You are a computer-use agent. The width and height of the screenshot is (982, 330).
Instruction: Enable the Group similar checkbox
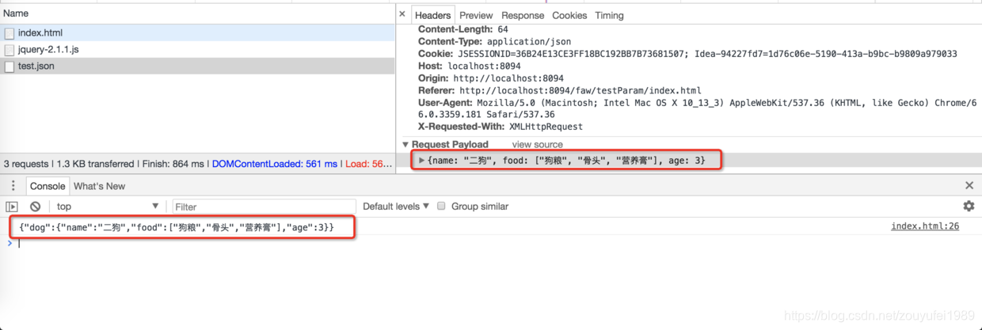pos(442,207)
